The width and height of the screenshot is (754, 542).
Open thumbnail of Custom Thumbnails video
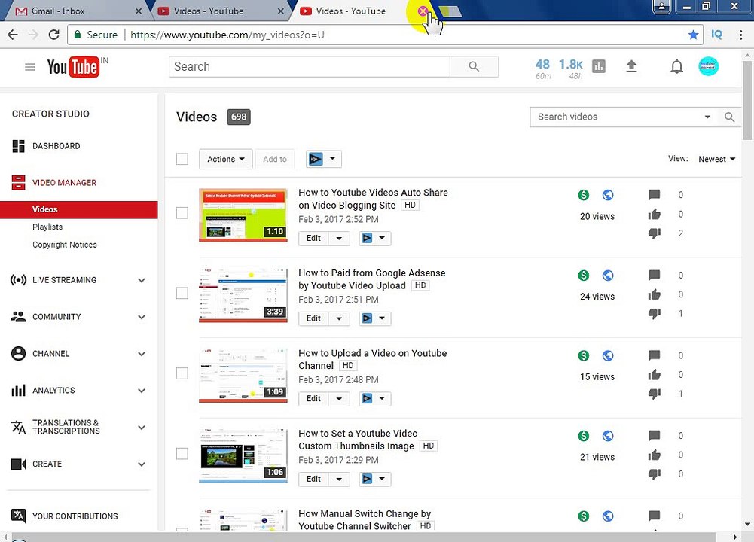click(243, 456)
